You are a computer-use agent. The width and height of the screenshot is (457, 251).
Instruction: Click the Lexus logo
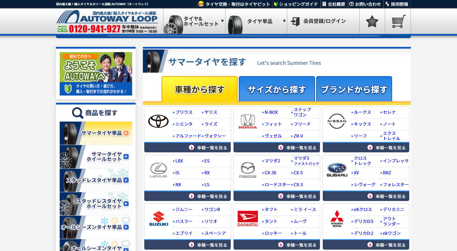(158, 170)
